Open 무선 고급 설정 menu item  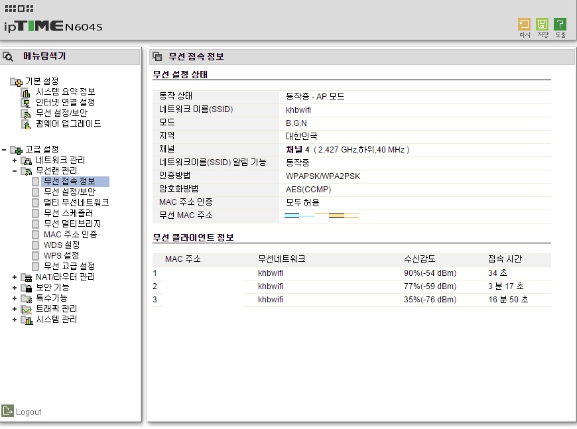pyautogui.click(x=69, y=267)
